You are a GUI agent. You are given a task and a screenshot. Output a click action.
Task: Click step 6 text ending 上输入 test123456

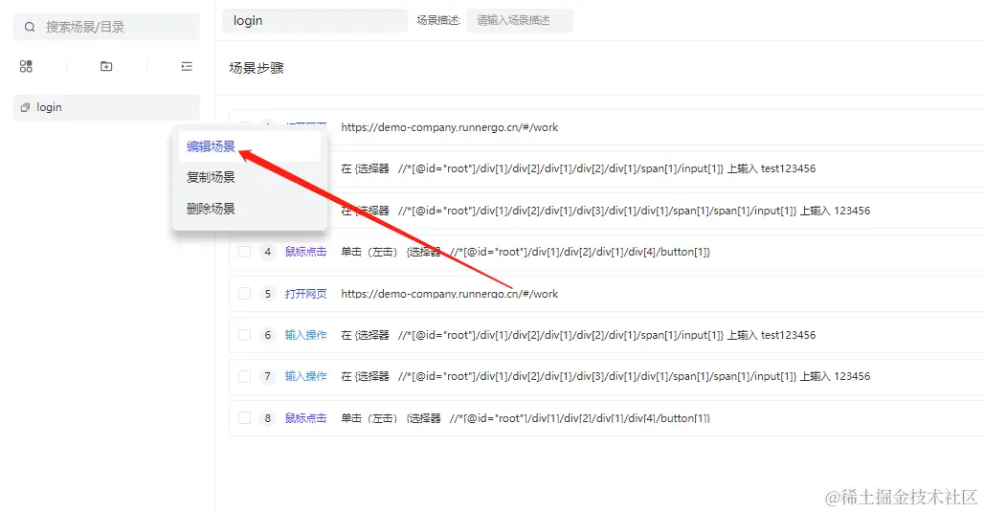[578, 335]
